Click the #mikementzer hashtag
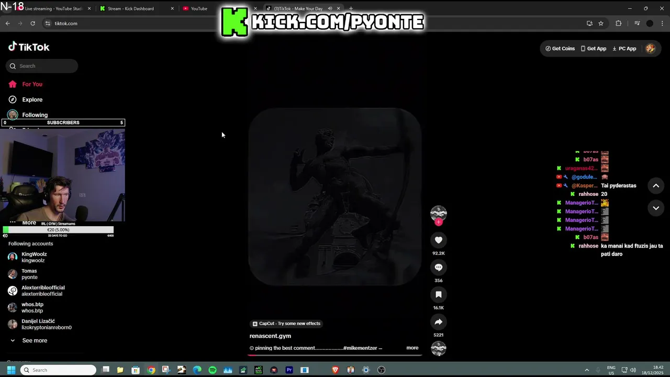Viewport: 670px width, 377px height. pos(360,348)
